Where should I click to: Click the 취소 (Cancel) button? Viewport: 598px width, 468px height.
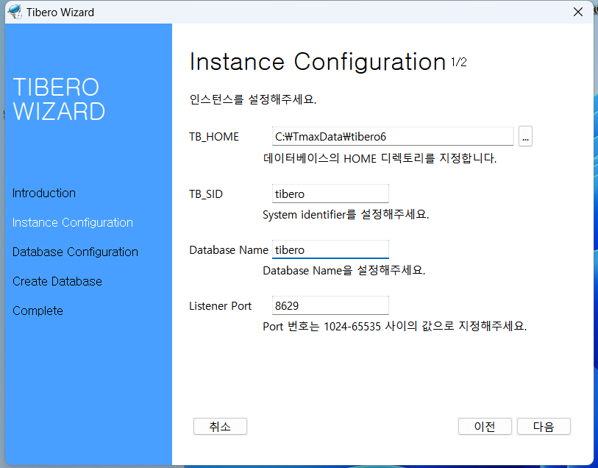pyautogui.click(x=220, y=427)
